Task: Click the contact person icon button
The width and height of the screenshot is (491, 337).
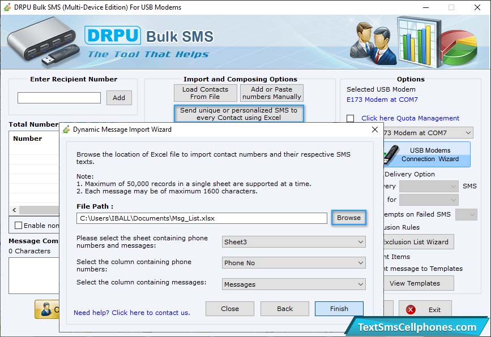Action: pyautogui.click(x=47, y=309)
